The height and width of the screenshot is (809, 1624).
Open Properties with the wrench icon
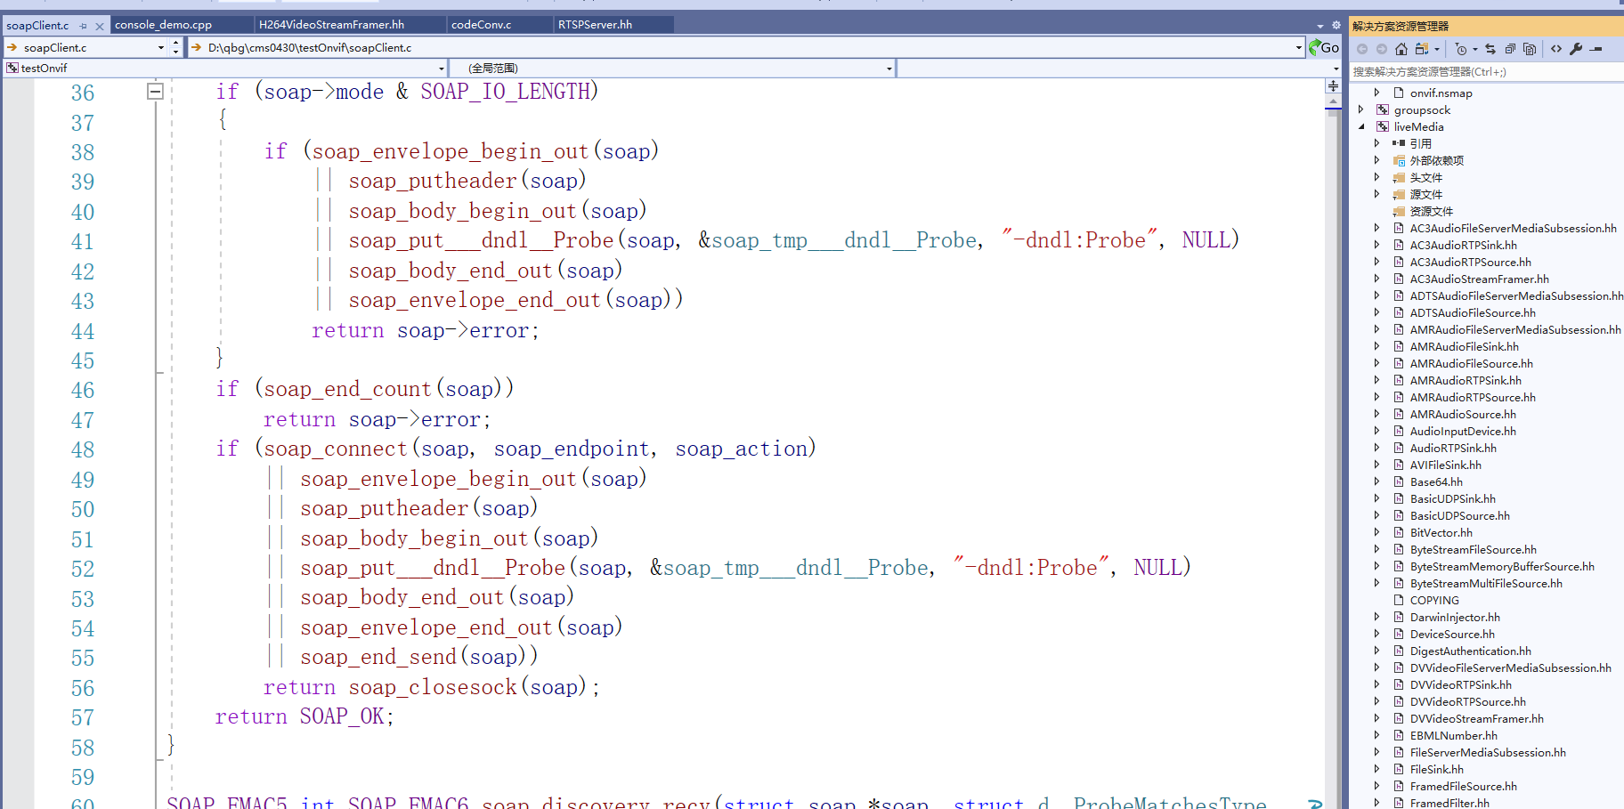pyautogui.click(x=1576, y=49)
